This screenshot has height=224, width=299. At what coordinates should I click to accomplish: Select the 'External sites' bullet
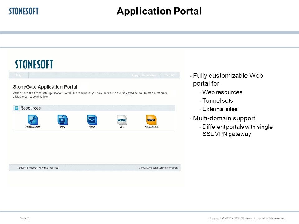point(220,109)
